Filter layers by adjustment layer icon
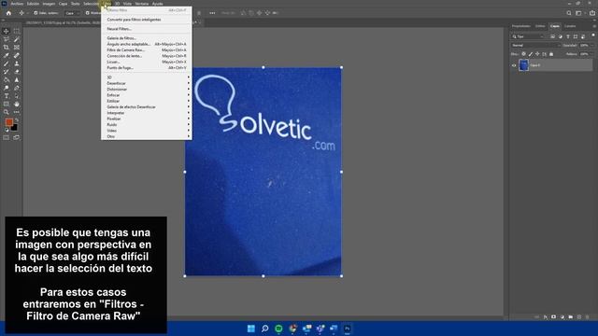The height and width of the screenshot is (336, 598). pos(561,36)
